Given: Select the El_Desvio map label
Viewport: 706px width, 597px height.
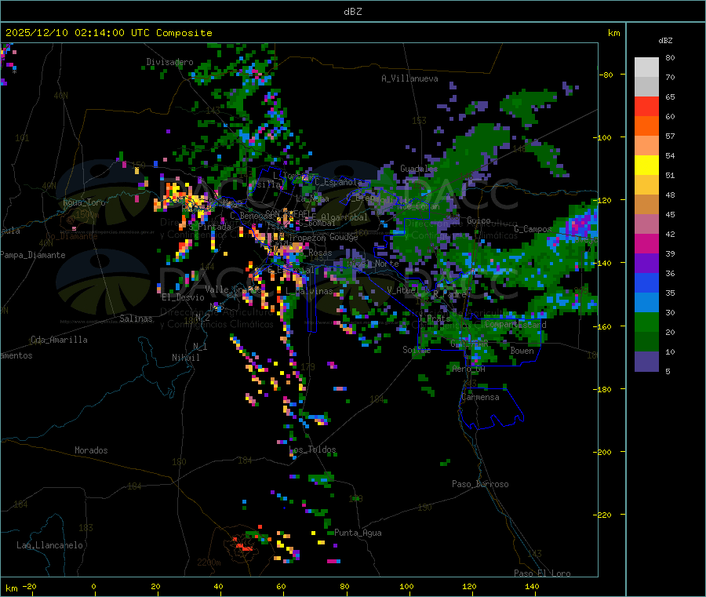Looking at the screenshot, I should tap(183, 297).
